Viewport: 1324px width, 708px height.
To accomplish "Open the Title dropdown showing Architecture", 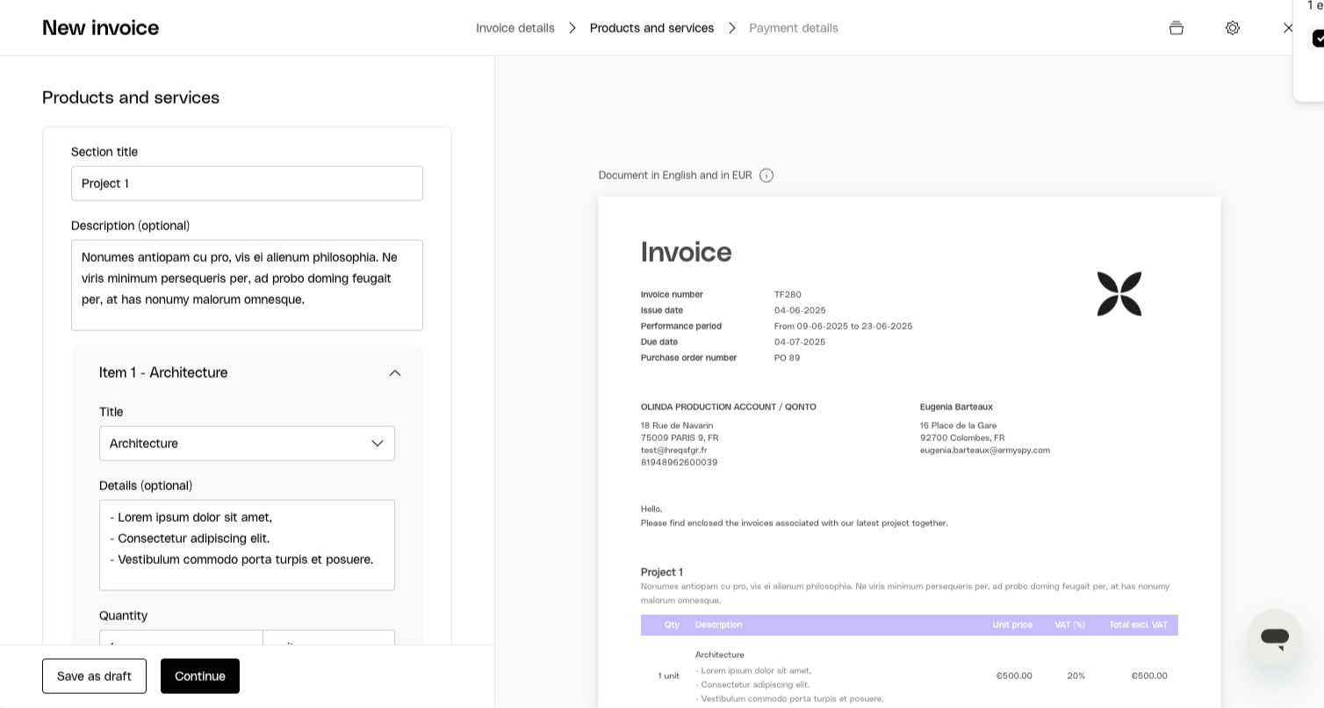I will [247, 444].
